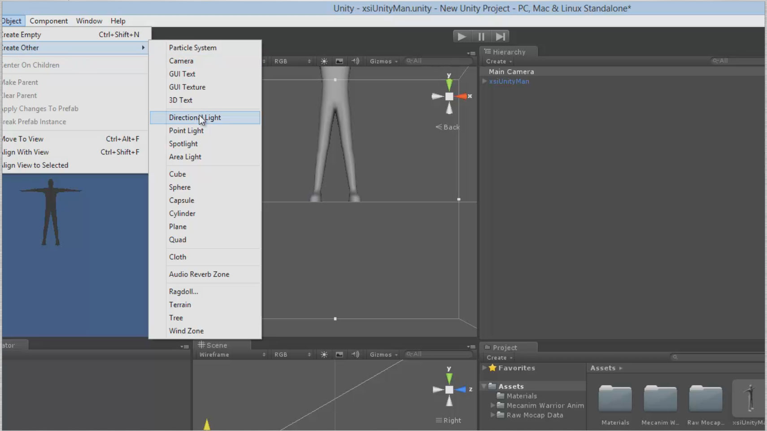767x431 pixels.
Task: Toggle game overlay image in lower Scene toolbar
Action: point(340,355)
